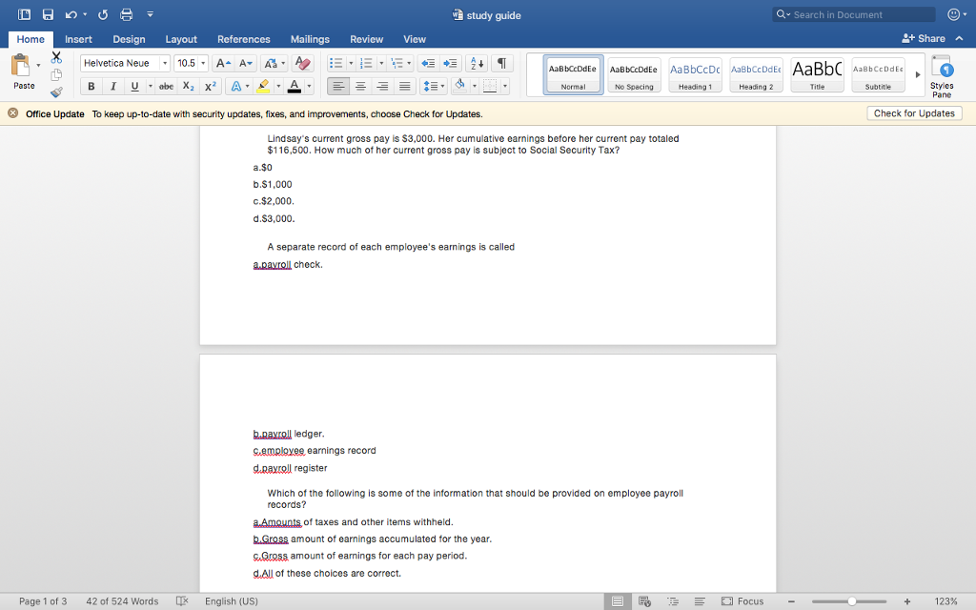Click the Print icon

[x=127, y=14]
